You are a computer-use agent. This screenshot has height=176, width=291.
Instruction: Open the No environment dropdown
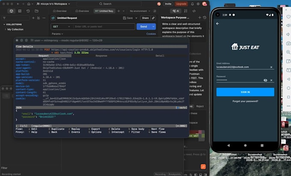click(140, 11)
